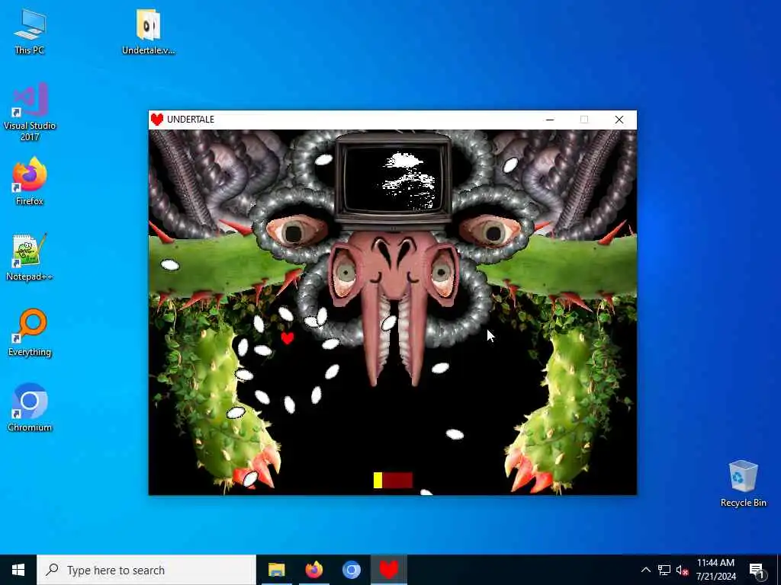Launch Firefox from the desktop
This screenshot has height=585, width=781.
30,181
